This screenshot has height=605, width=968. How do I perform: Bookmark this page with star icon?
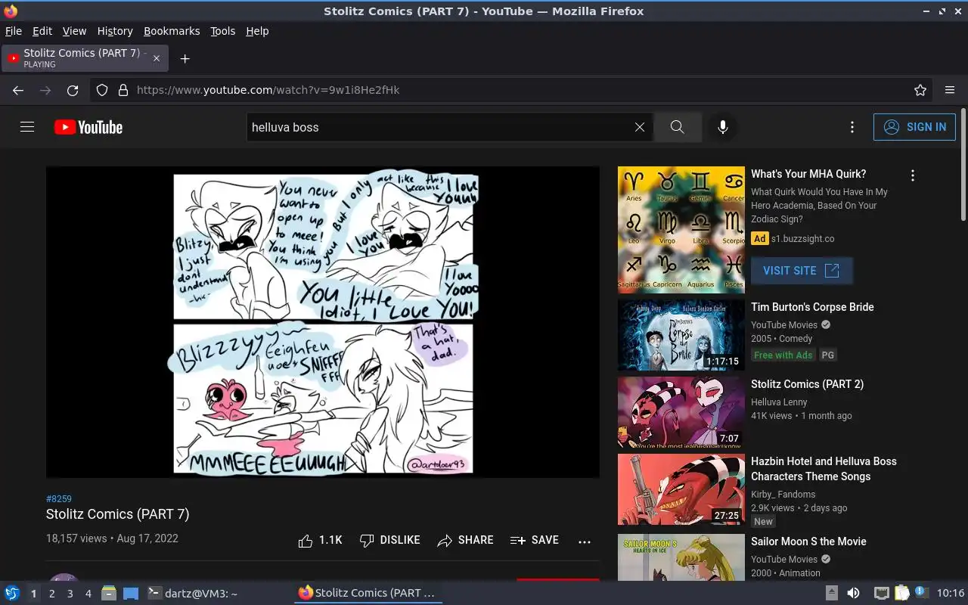(920, 90)
